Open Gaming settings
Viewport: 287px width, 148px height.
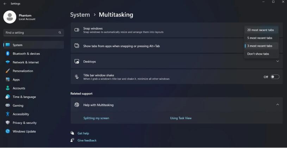coord(34,105)
